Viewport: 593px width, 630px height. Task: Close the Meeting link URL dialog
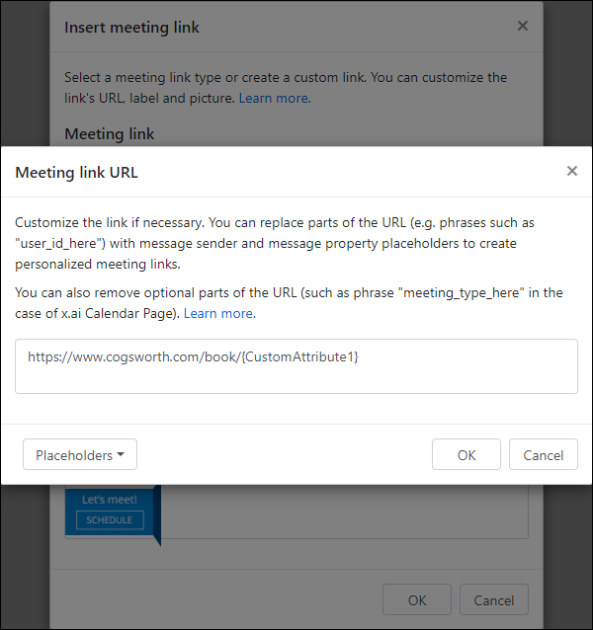click(571, 171)
